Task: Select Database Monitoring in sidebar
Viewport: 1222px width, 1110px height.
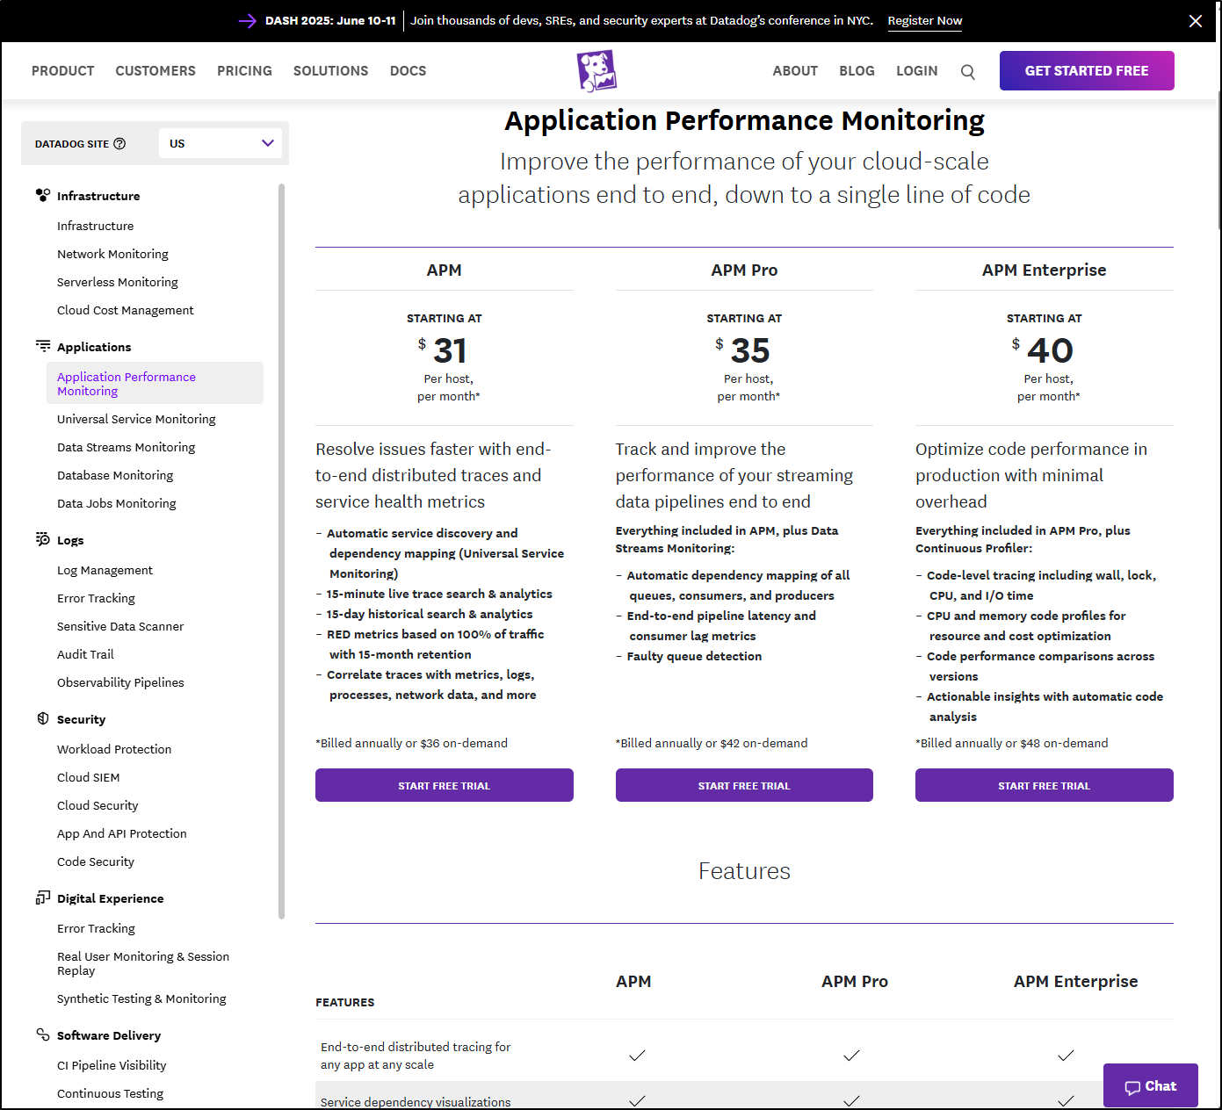Action: point(115,475)
